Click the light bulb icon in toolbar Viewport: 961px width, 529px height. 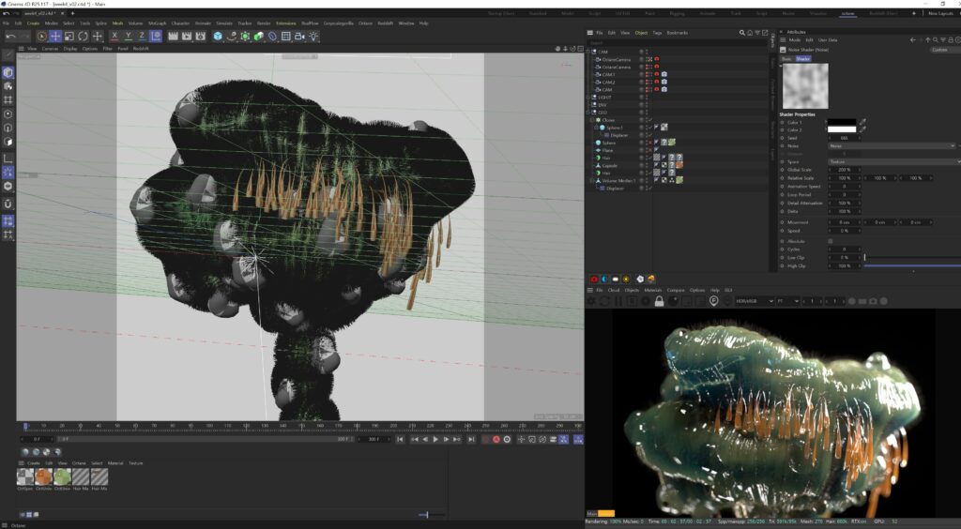313,36
